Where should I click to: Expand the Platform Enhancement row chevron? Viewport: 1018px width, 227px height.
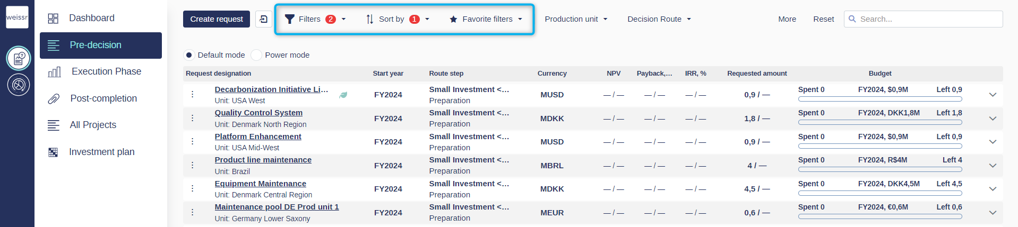point(993,142)
